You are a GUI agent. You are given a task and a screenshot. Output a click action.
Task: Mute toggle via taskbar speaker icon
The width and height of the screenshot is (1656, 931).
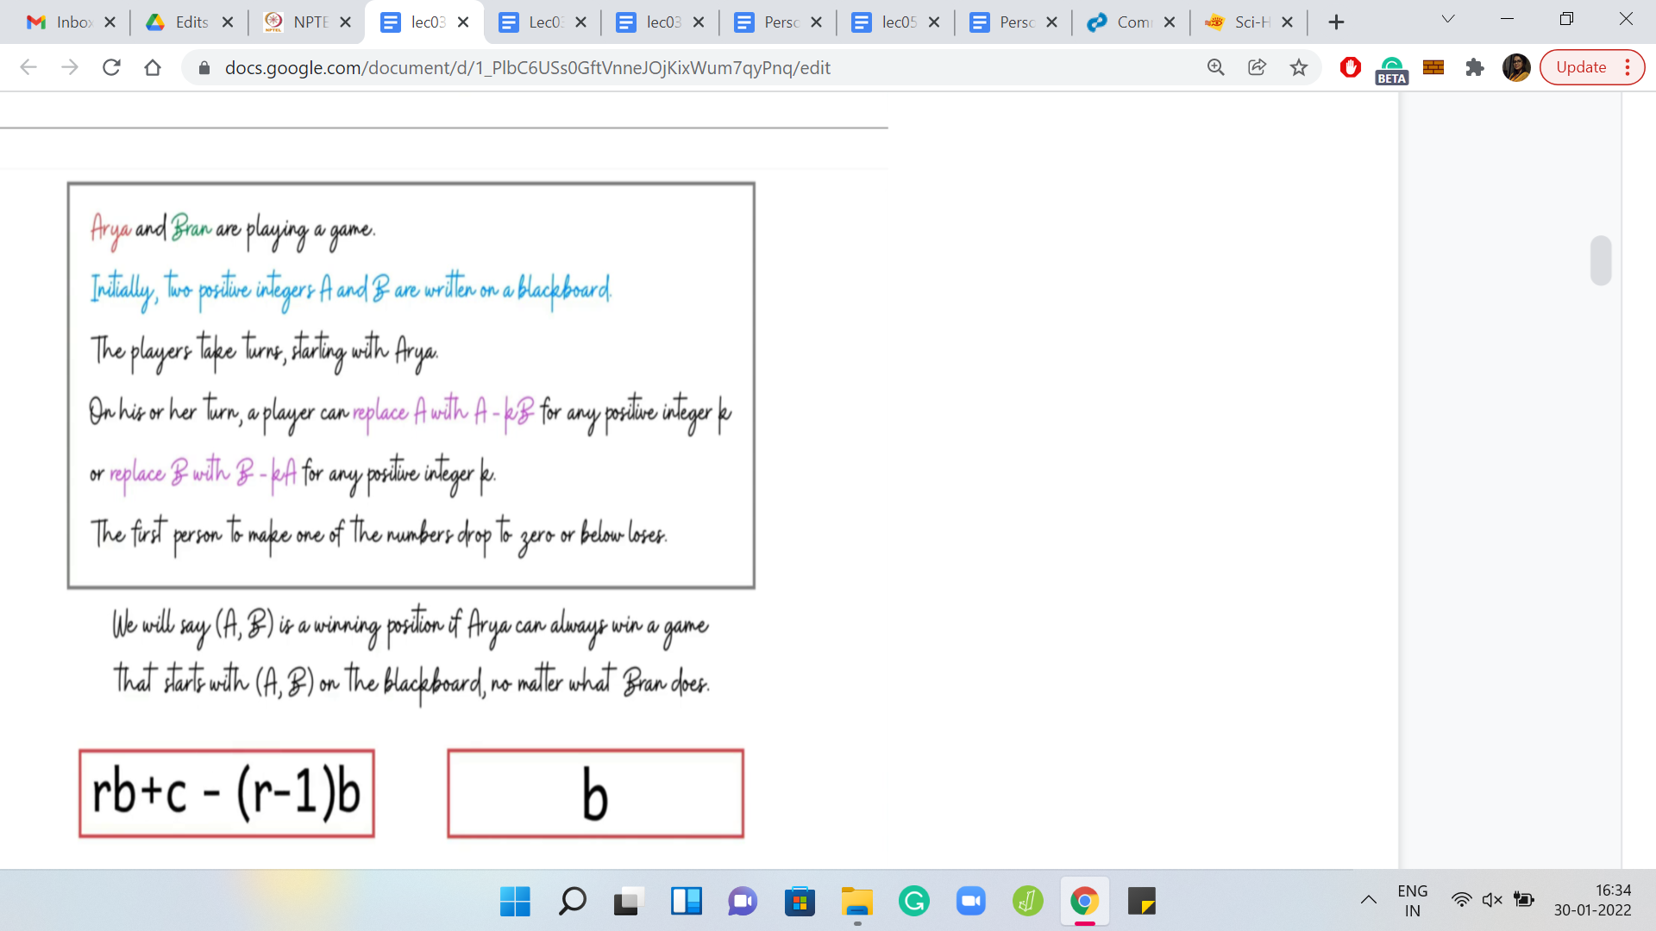[1492, 900]
